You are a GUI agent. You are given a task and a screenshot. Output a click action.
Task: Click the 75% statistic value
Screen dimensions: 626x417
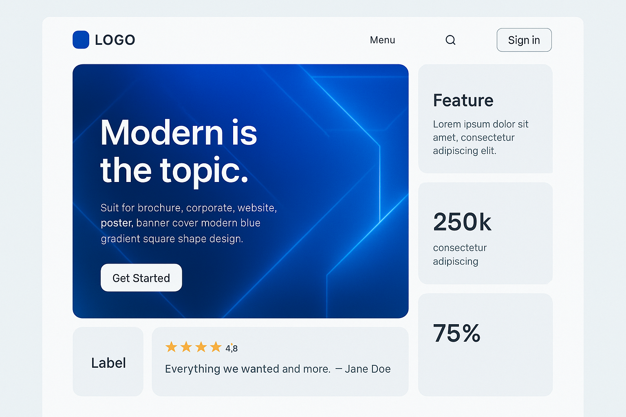pos(456,333)
